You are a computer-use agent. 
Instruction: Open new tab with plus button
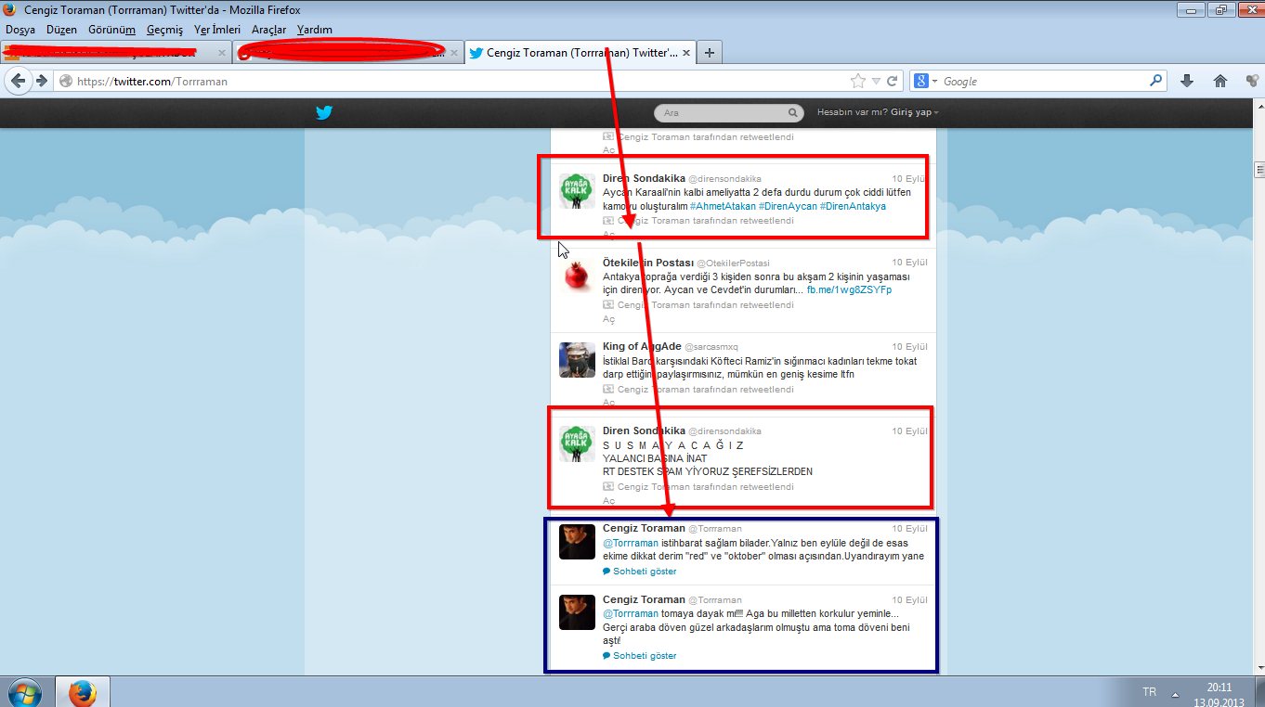[710, 53]
